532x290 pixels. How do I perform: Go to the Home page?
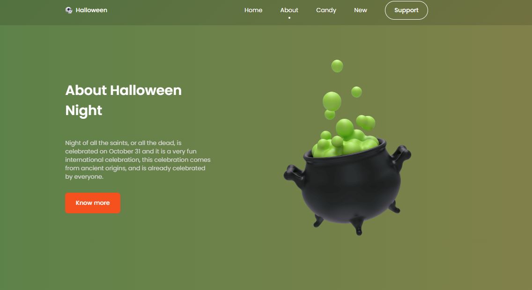click(x=253, y=10)
